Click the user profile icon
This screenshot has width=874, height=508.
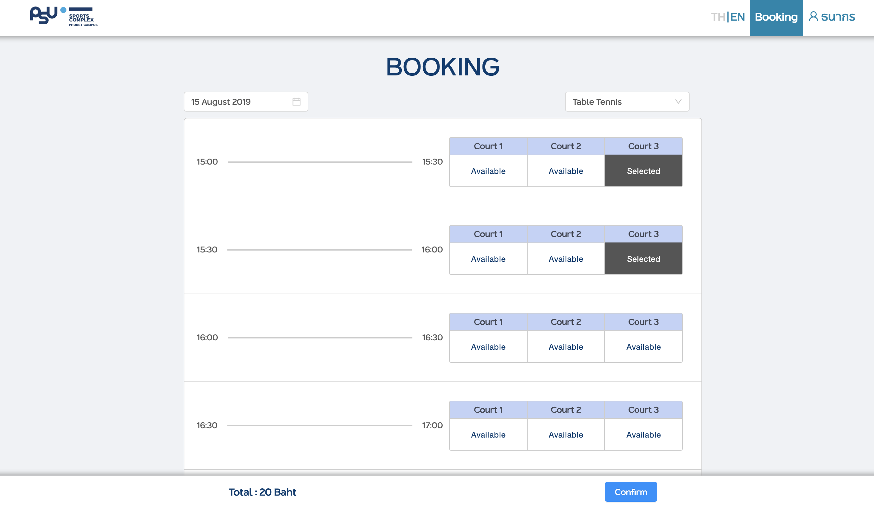coord(813,17)
